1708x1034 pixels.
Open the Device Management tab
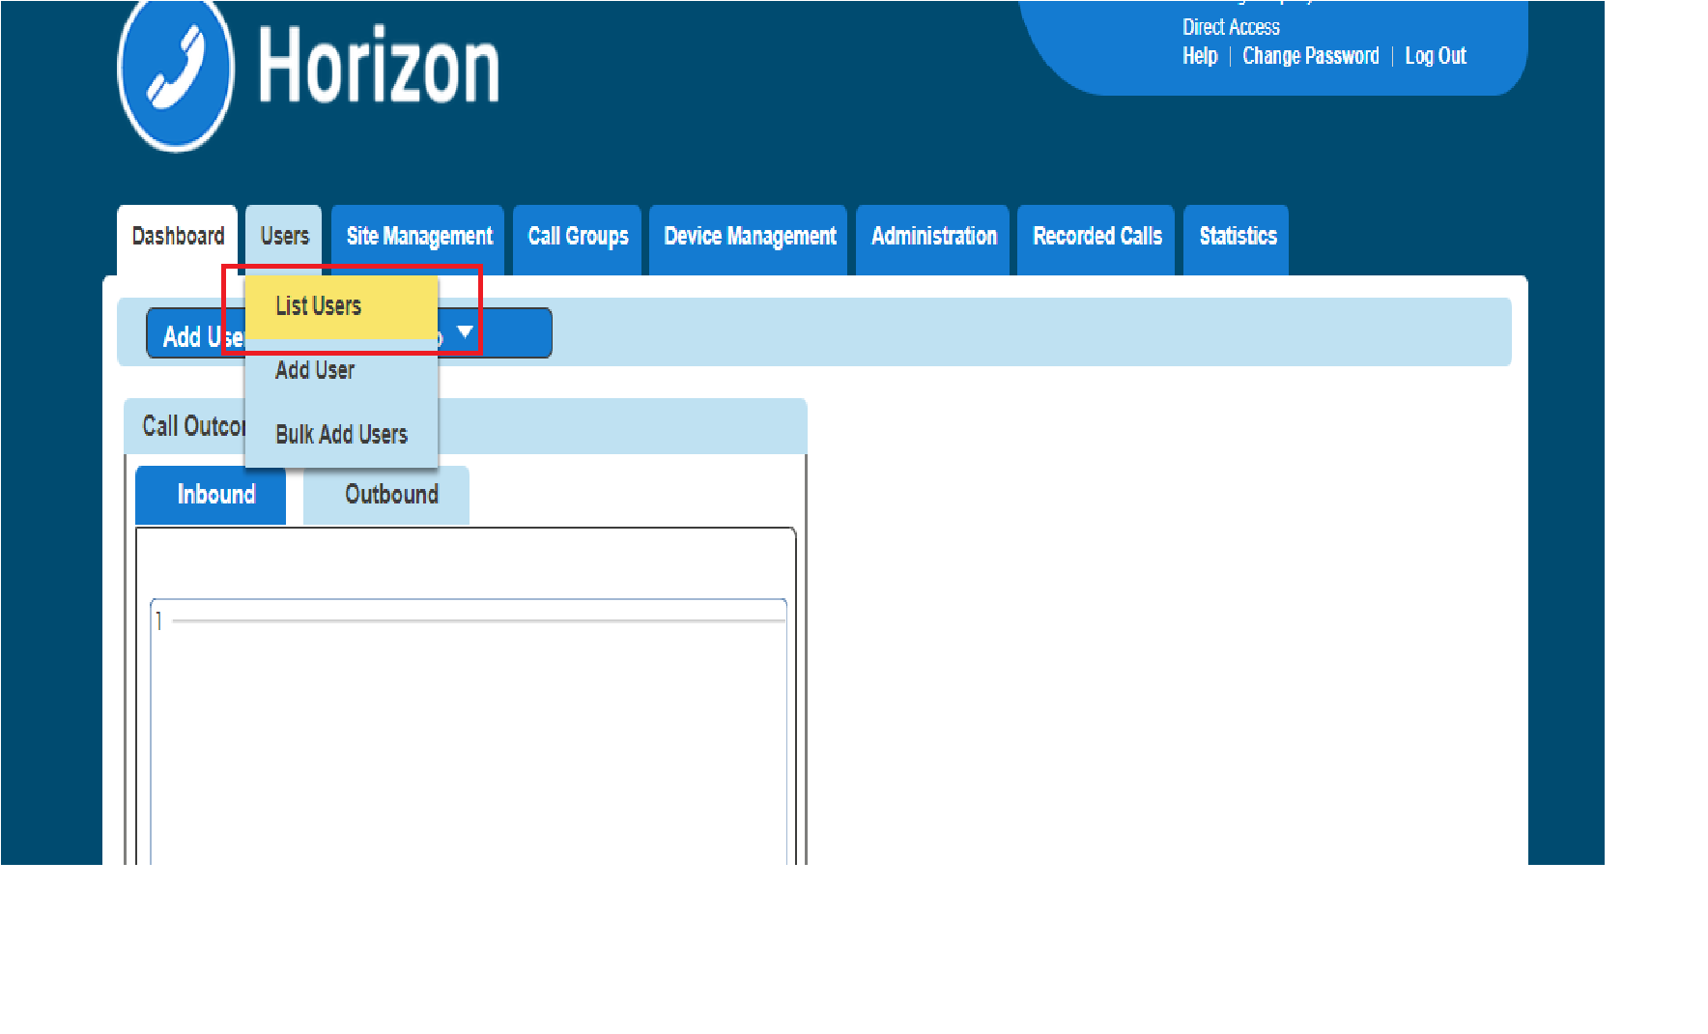[749, 238]
